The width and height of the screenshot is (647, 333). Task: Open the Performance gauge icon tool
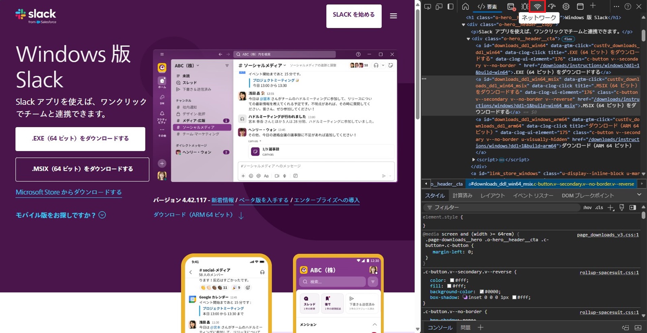[x=552, y=6]
